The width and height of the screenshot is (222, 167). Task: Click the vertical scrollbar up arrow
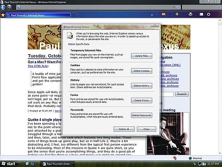pos(220,20)
